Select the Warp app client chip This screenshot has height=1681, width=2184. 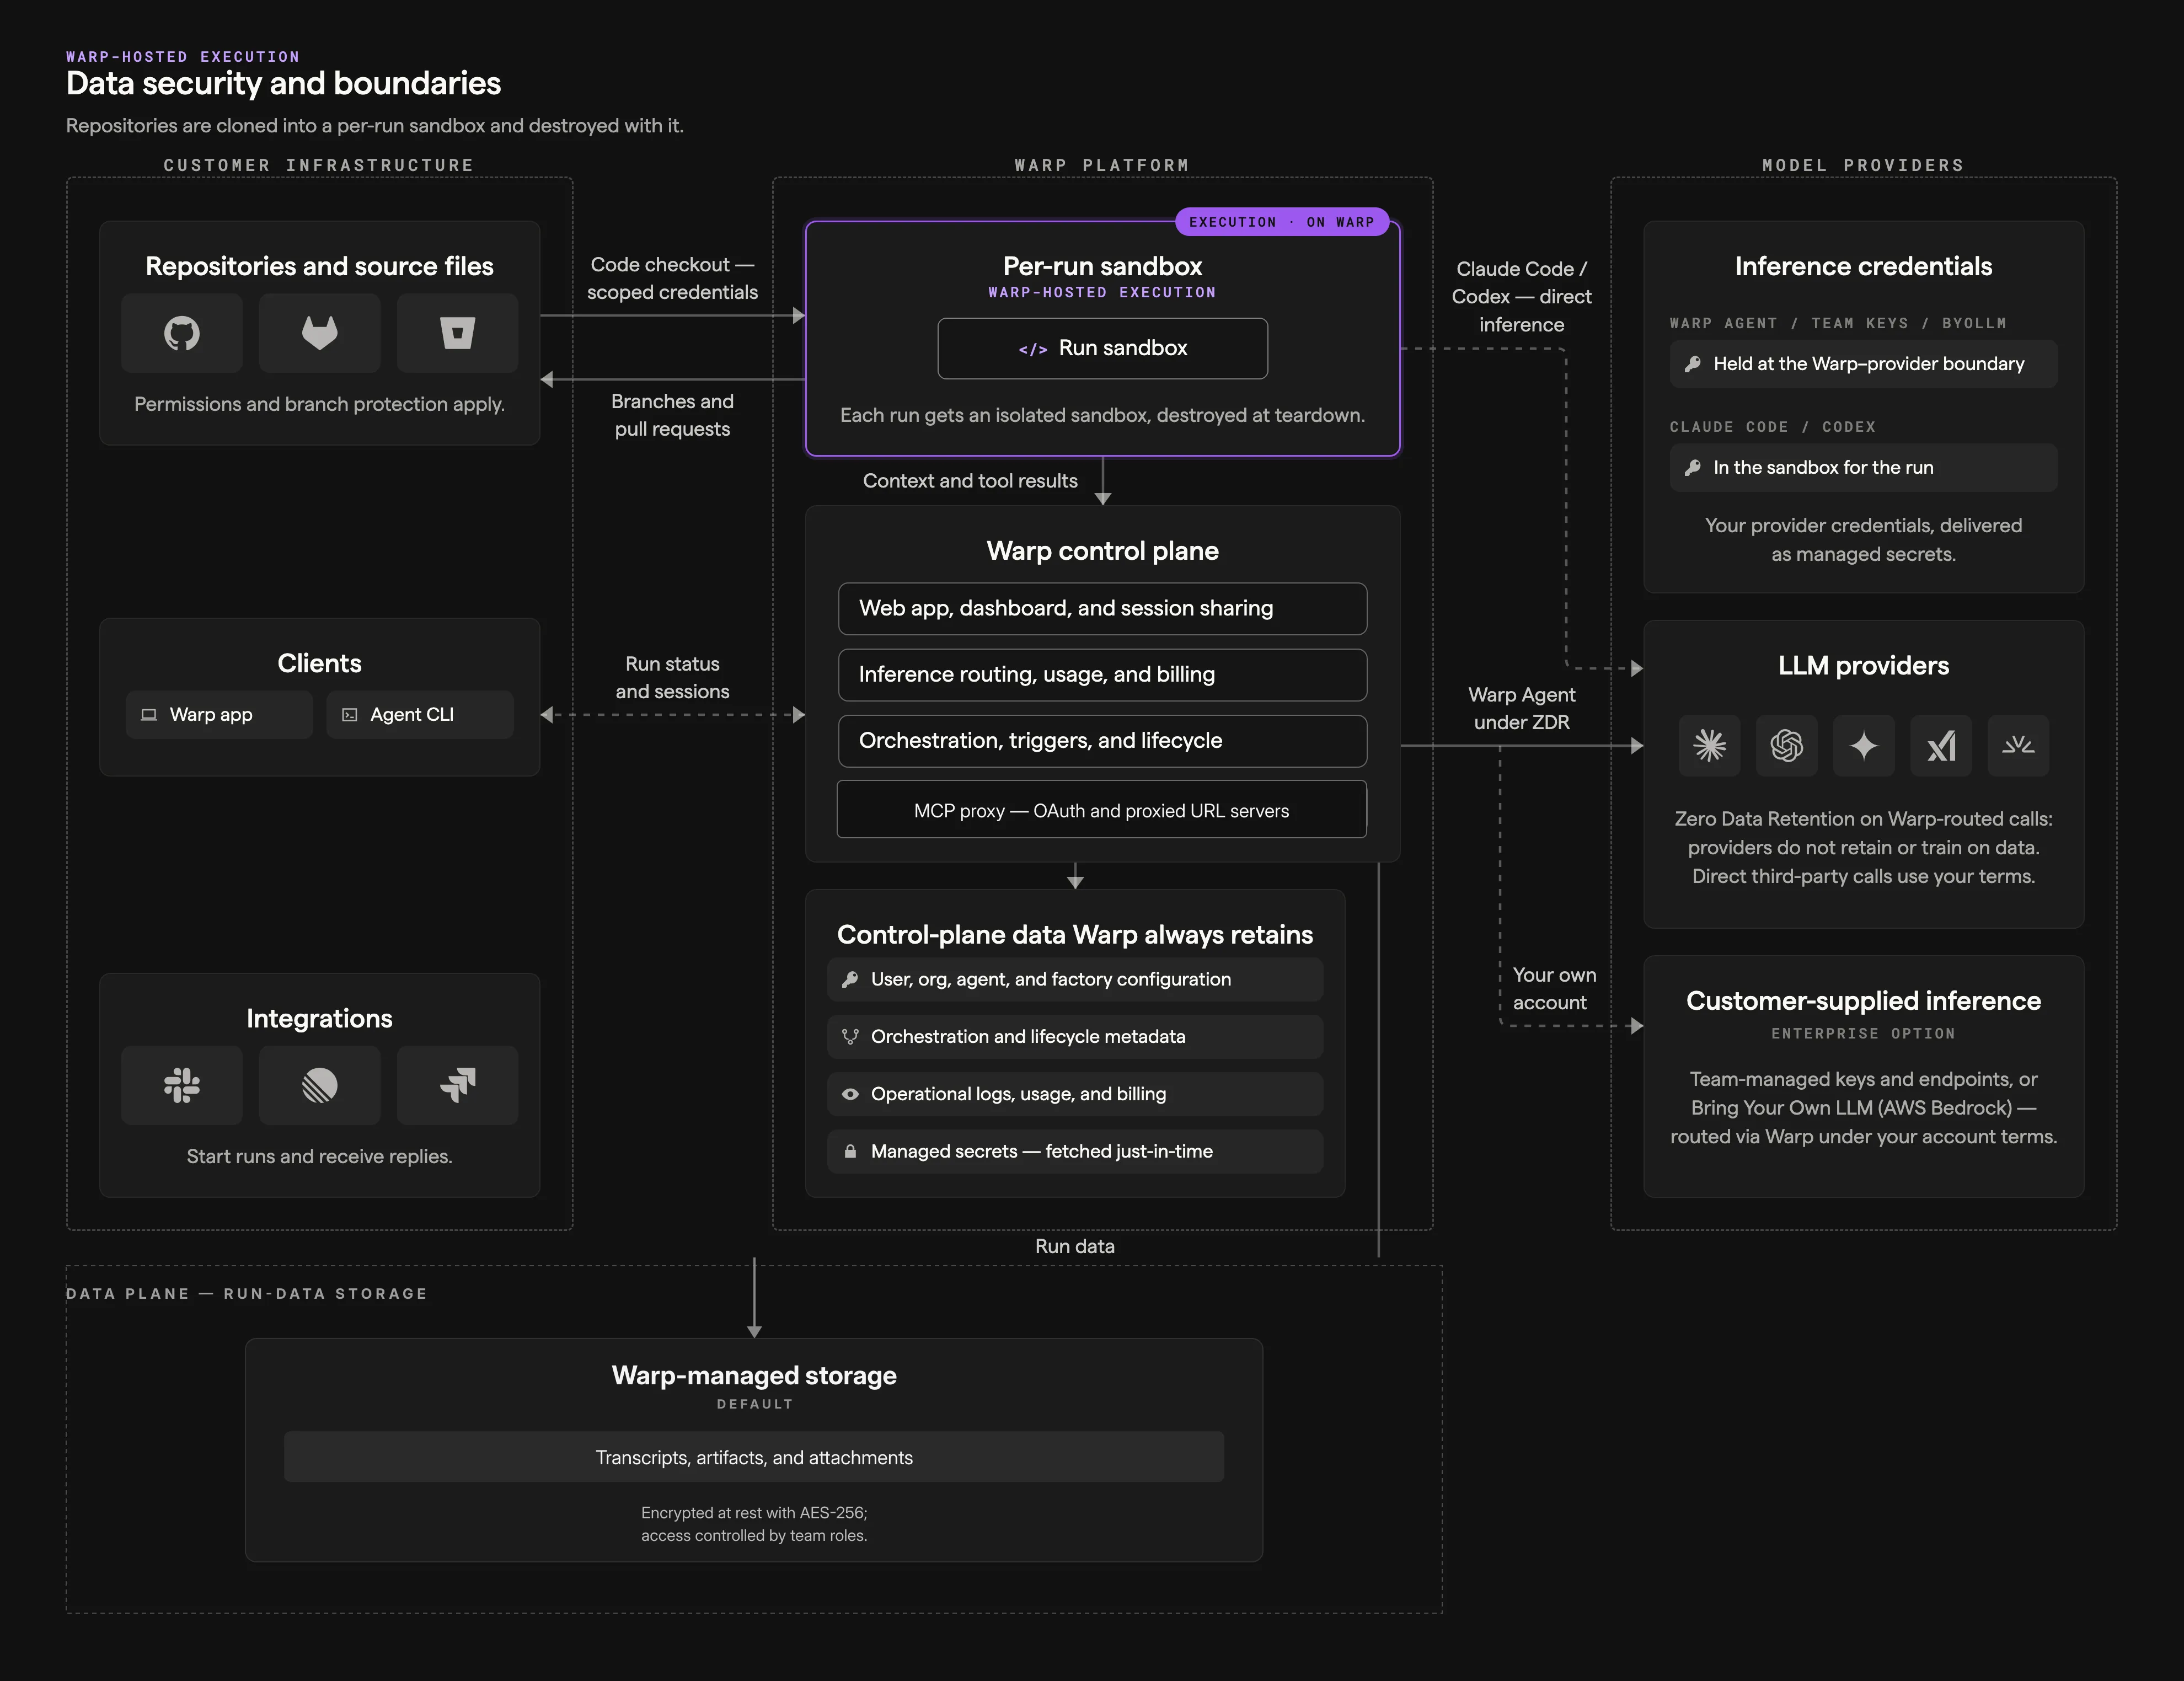[219, 715]
